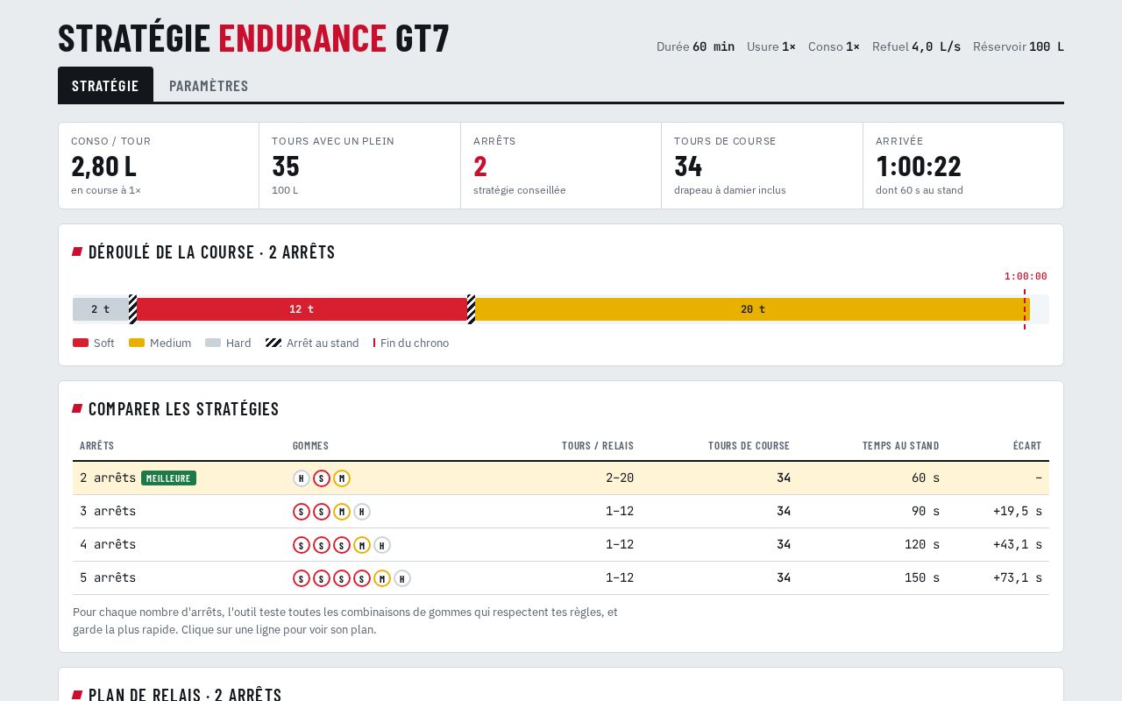
Task: Click the M tyre icon in 4 arrêts row
Action: click(x=362, y=545)
